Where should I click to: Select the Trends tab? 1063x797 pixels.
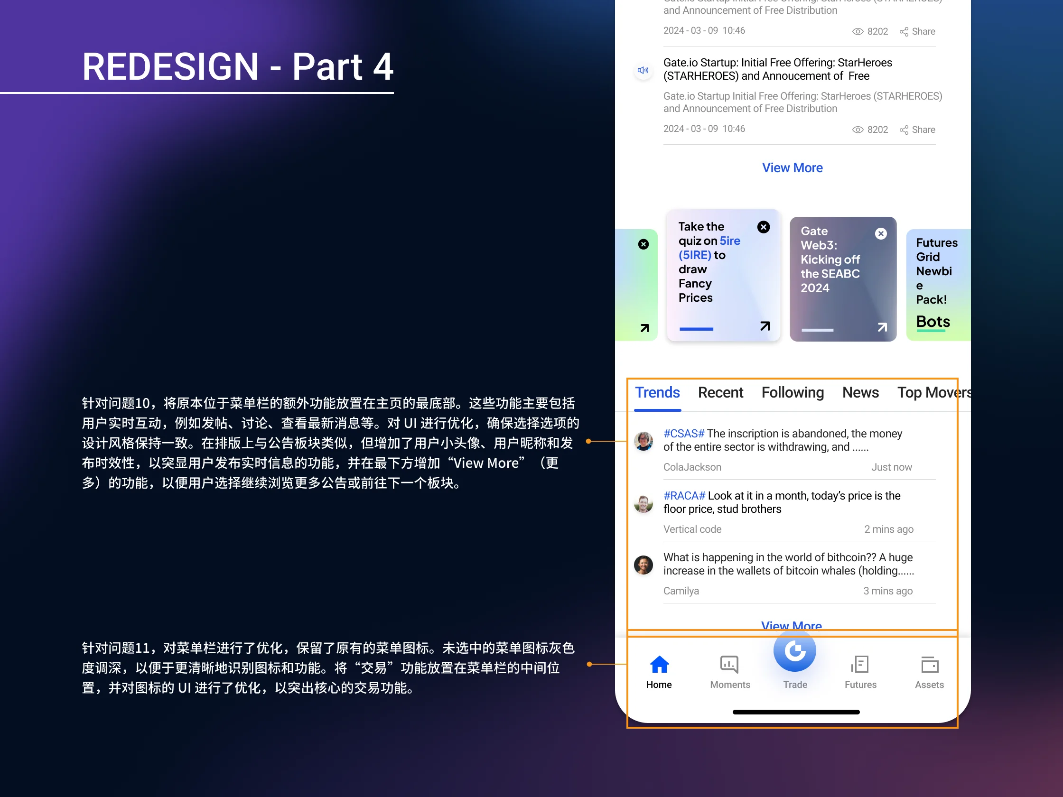coord(657,393)
